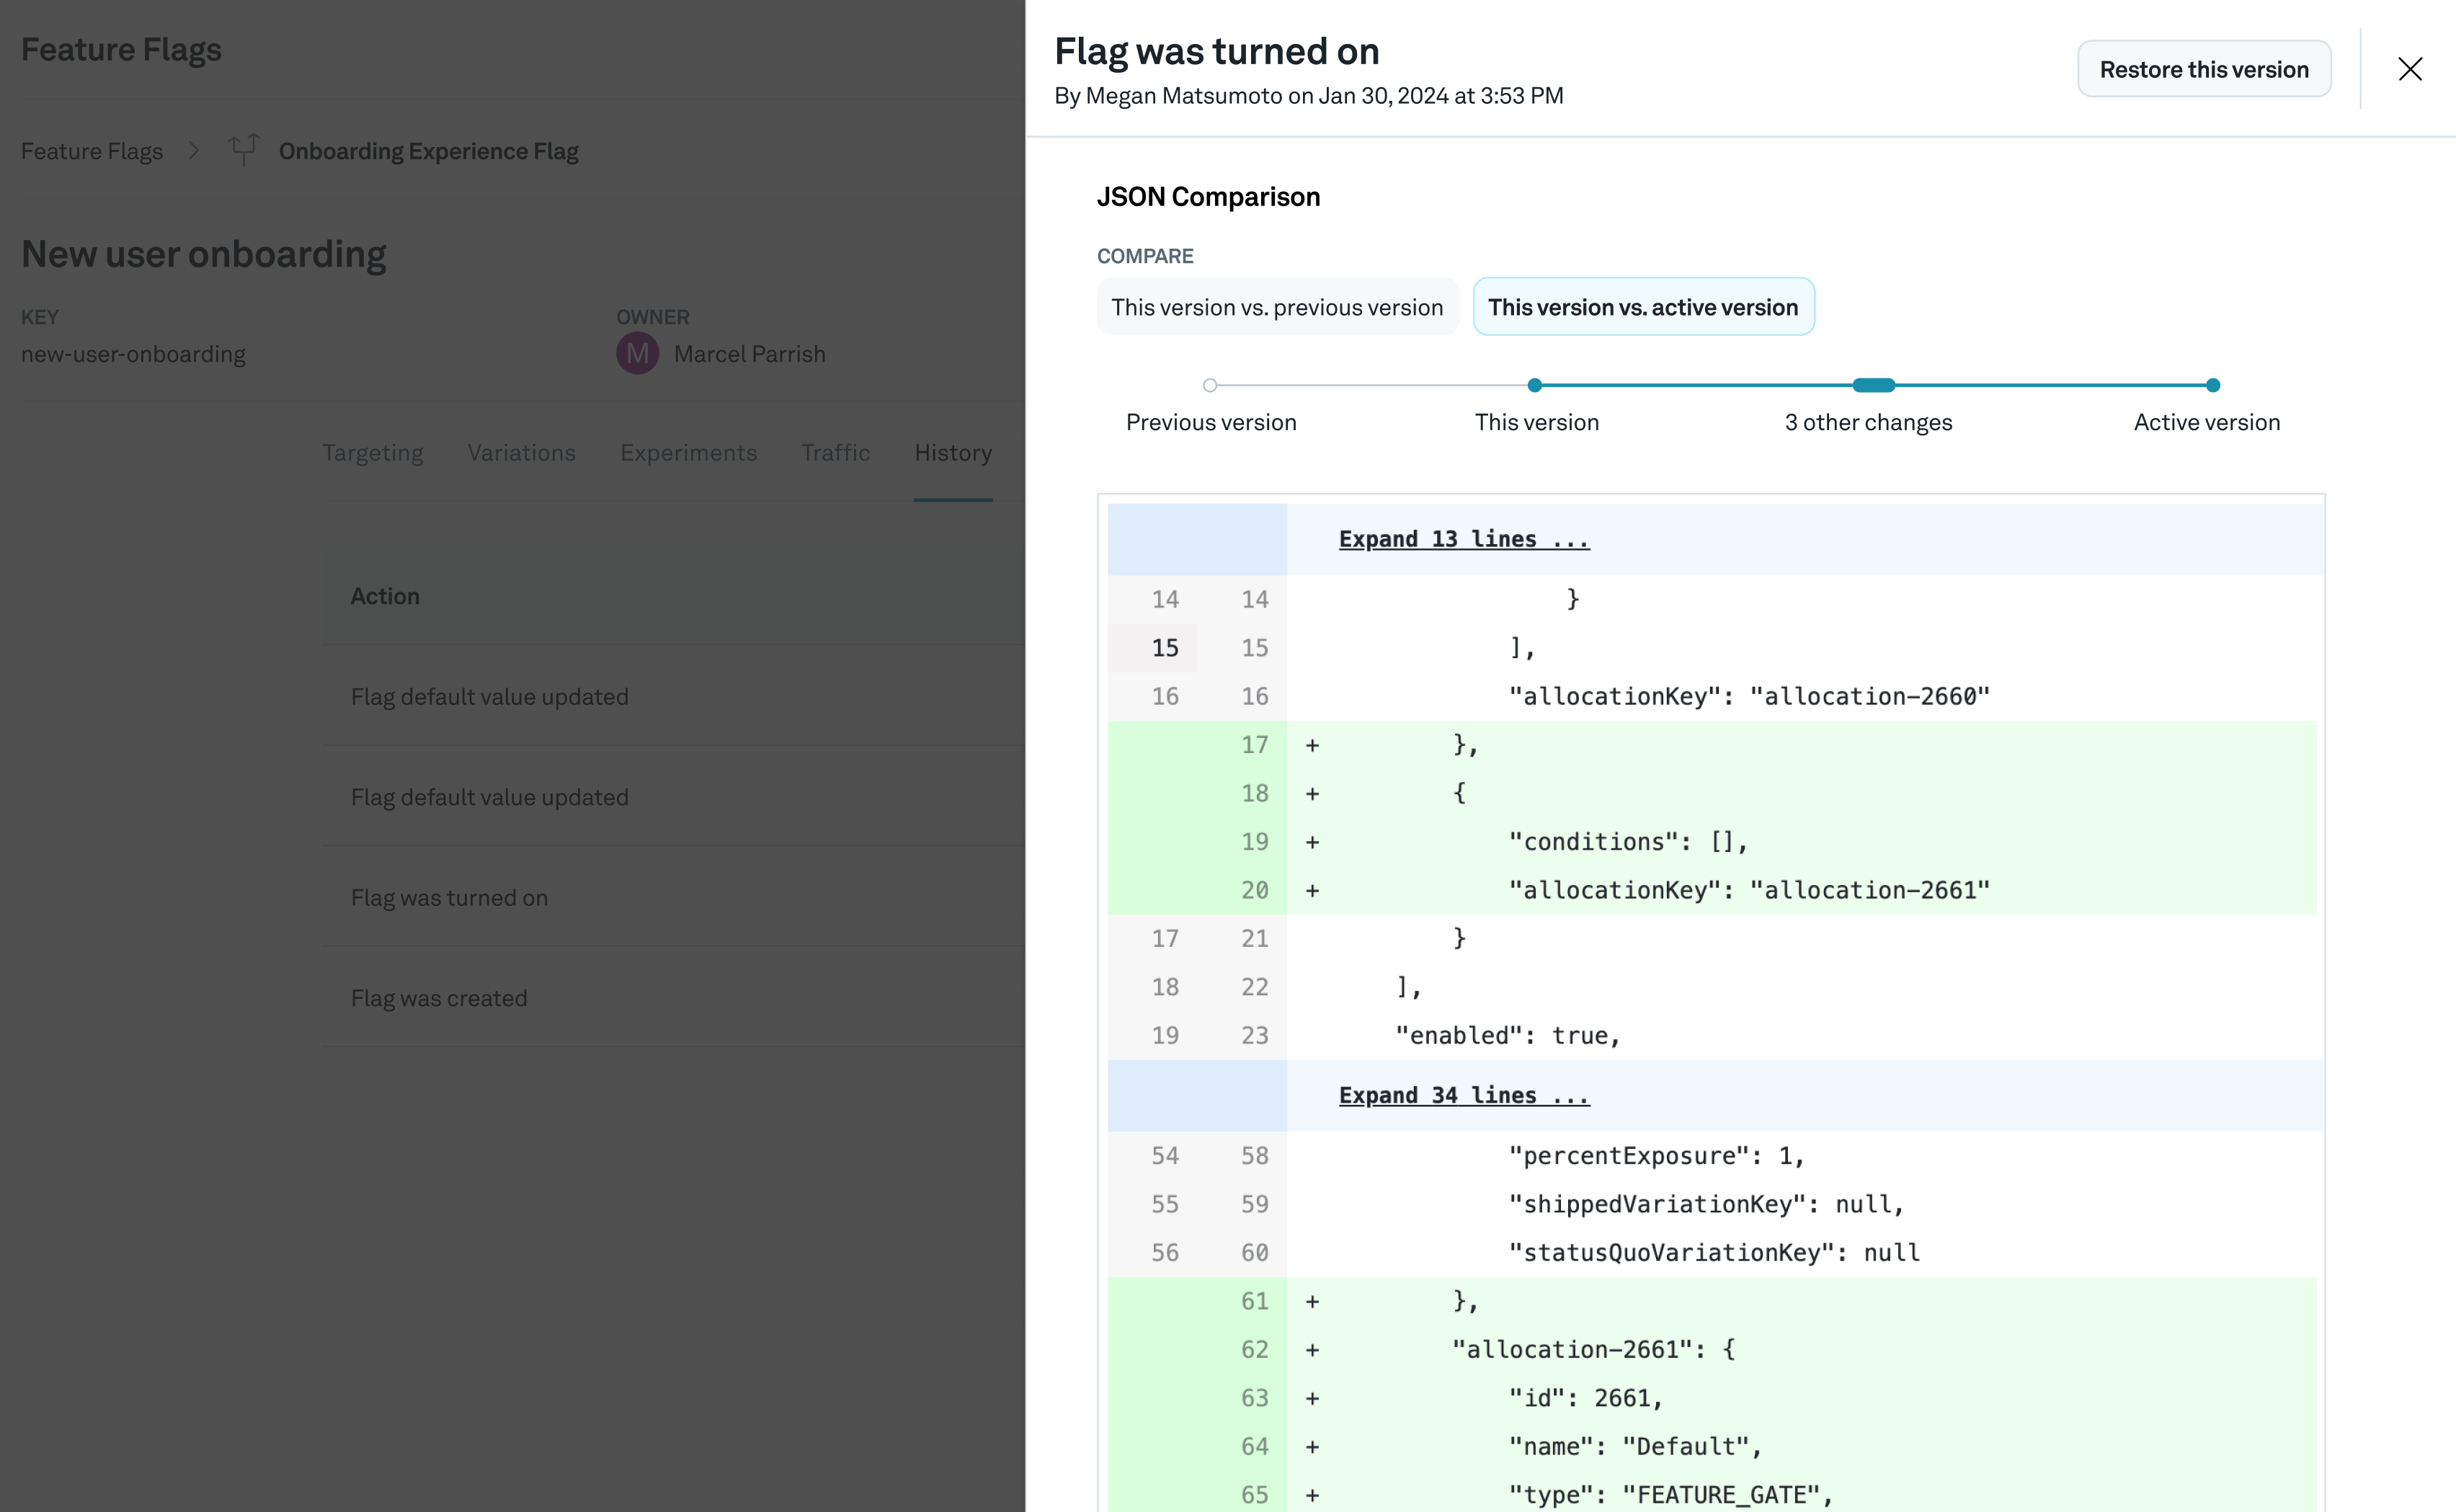Go to the Traffic tab
This screenshot has height=1512, width=2456.
coord(835,453)
